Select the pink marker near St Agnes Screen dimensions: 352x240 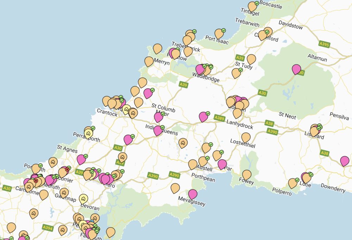[x=81, y=159]
